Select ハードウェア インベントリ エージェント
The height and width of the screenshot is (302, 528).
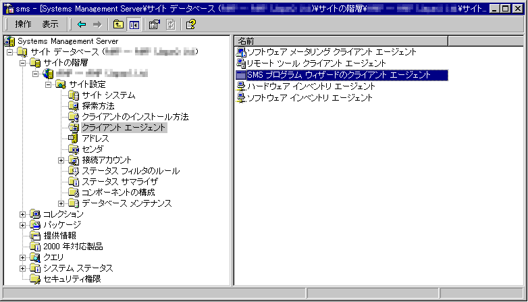tap(311, 86)
